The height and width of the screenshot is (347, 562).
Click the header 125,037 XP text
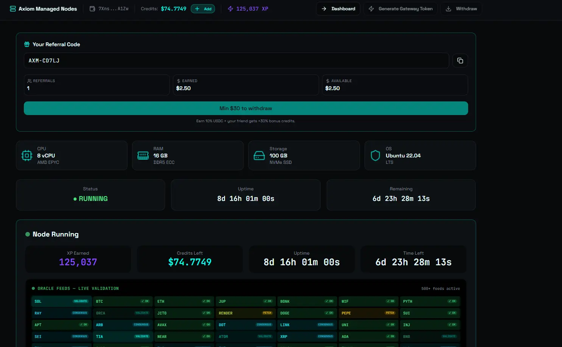point(252,9)
